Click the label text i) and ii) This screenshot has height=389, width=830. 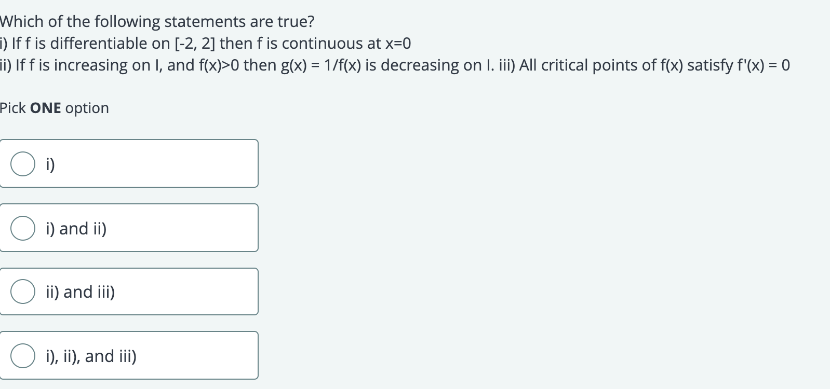point(76,228)
